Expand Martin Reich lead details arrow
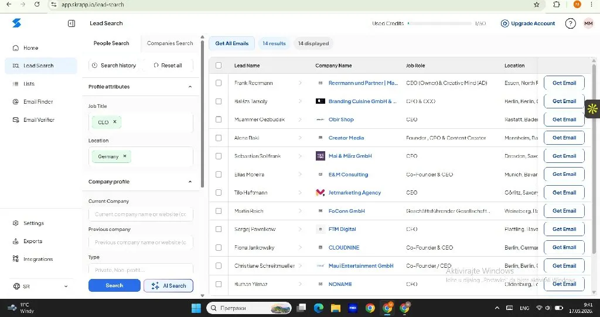 pos(300,211)
